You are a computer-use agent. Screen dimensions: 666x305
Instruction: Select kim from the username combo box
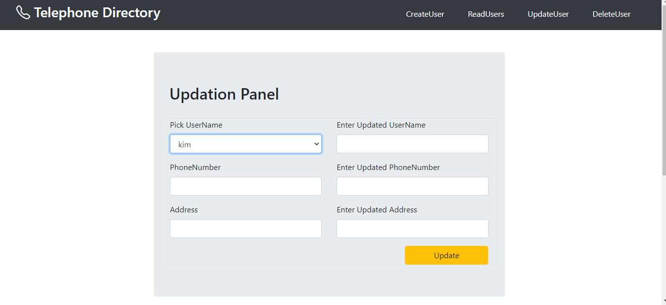[x=245, y=144]
